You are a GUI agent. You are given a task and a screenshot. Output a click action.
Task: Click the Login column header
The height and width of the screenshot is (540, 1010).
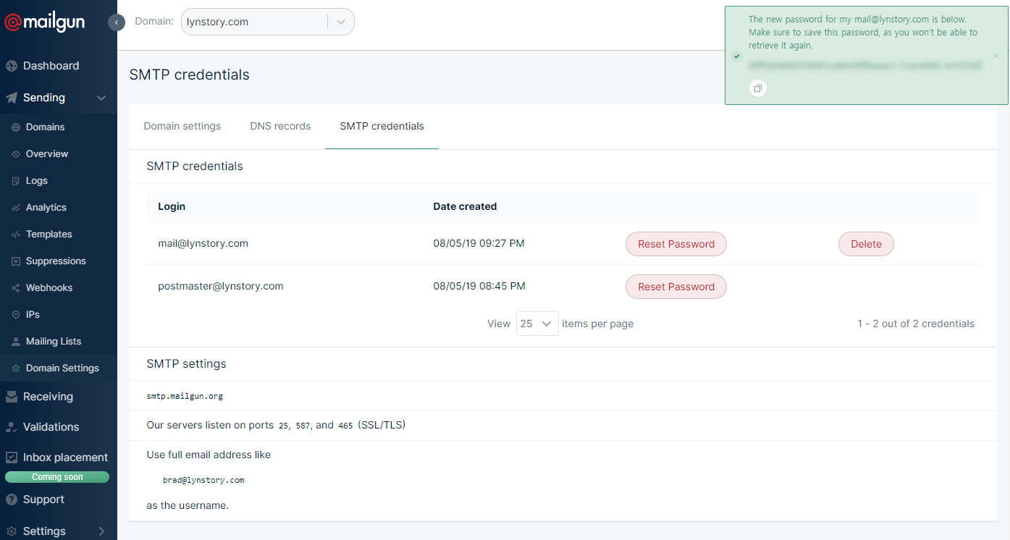click(x=172, y=206)
